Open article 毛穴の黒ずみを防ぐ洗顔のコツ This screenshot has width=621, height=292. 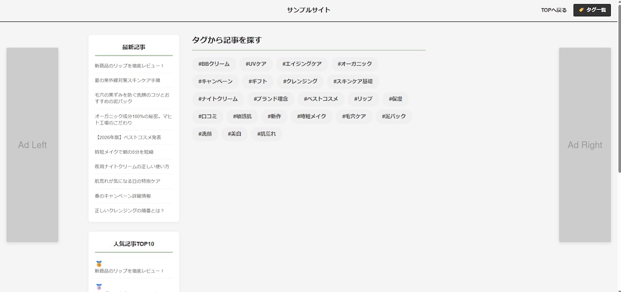point(132,98)
